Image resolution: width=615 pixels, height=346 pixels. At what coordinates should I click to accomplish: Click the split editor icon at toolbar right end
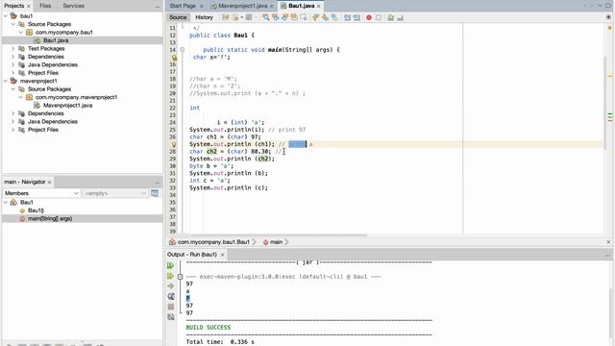coord(608,17)
